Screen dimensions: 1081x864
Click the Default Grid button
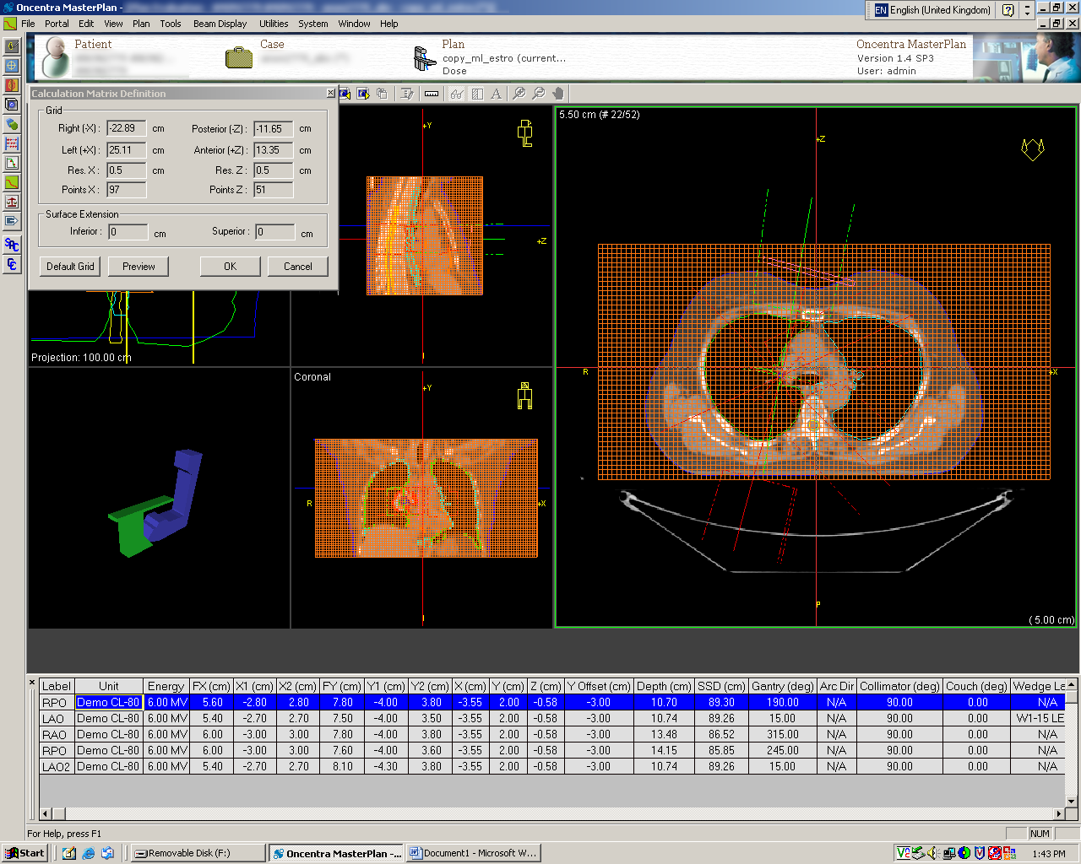(70, 267)
